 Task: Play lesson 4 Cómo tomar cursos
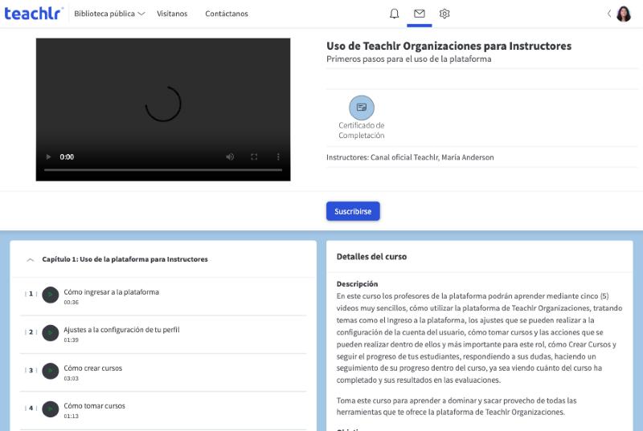coord(51,409)
